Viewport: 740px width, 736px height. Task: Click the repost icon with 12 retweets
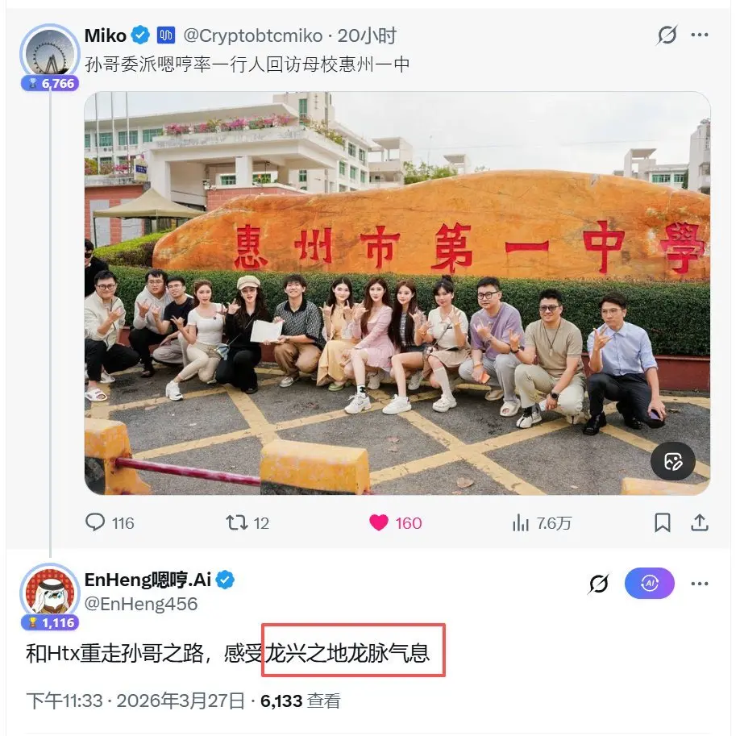click(236, 522)
